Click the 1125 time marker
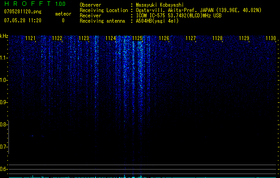Image resolution: width=280 pixels, height=178 pixels. point(137,38)
